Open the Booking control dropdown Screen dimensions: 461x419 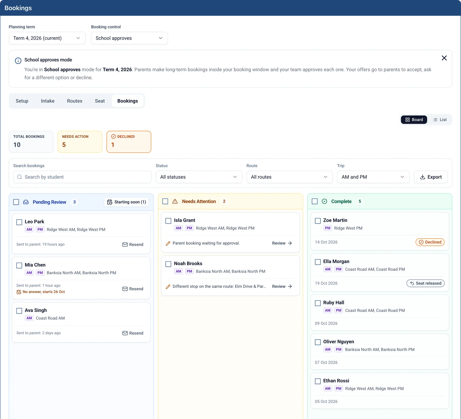click(x=129, y=38)
